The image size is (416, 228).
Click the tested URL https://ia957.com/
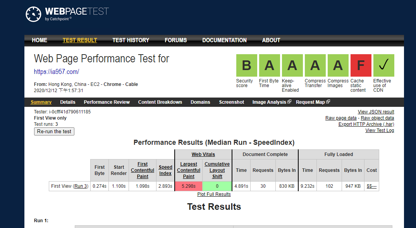click(57, 72)
